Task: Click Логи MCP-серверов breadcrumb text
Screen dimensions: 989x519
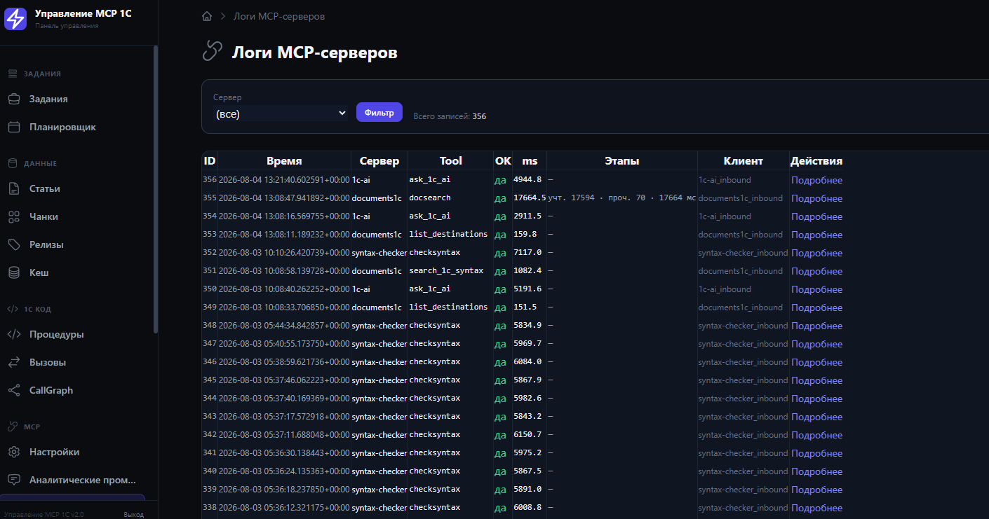Action: point(279,16)
